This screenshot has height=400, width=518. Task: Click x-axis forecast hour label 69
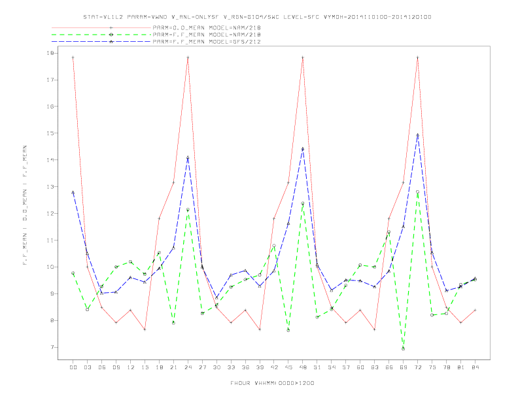click(403, 367)
